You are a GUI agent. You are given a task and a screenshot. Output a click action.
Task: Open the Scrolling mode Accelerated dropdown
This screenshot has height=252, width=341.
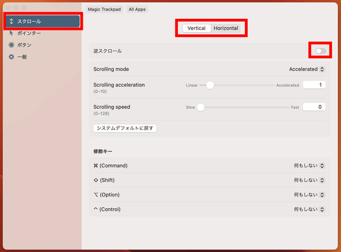click(307, 69)
